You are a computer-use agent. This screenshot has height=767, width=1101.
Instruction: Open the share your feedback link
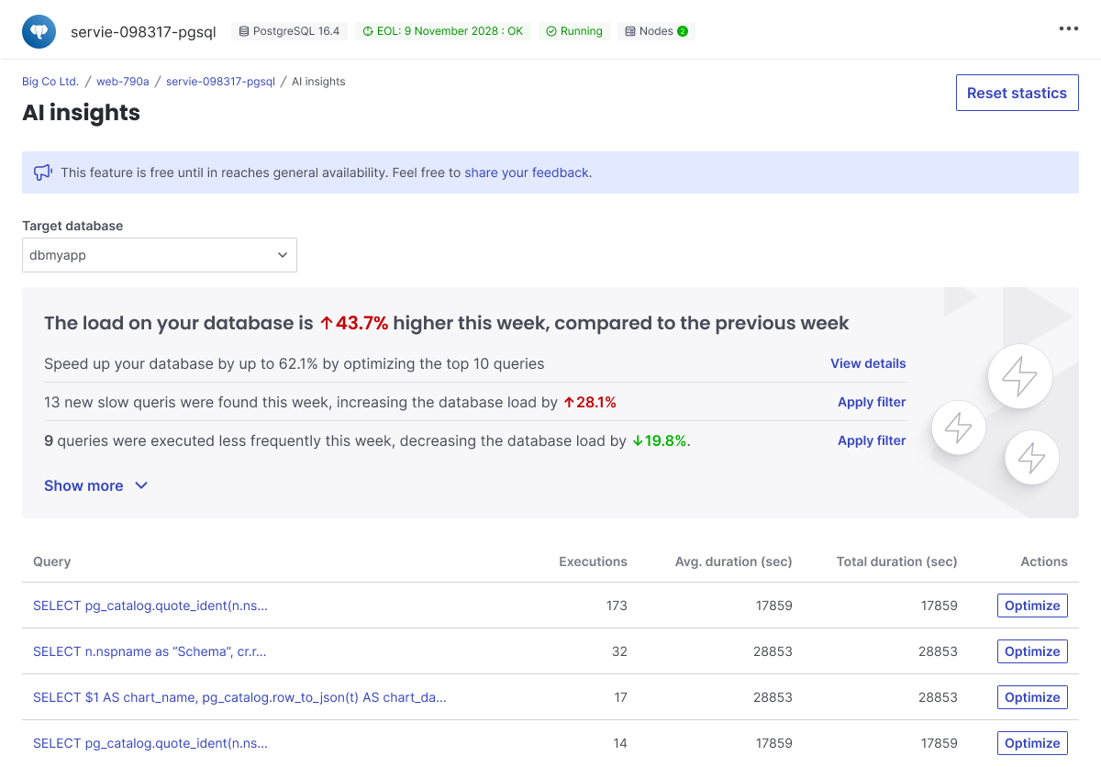pyautogui.click(x=525, y=172)
